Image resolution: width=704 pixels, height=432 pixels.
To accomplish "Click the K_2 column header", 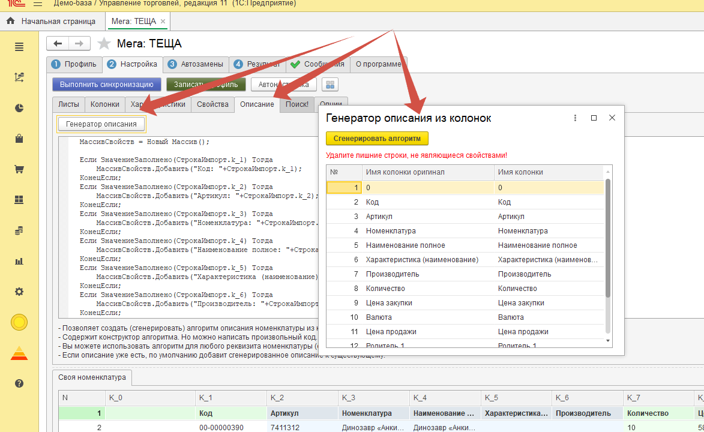I will 302,398.
